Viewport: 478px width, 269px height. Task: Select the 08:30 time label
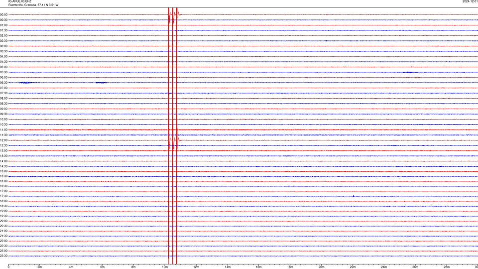coord(3,104)
